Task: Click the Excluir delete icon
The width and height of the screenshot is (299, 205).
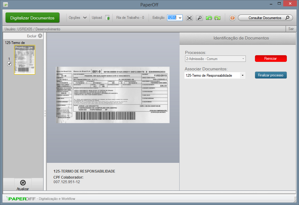Action: click(40, 36)
